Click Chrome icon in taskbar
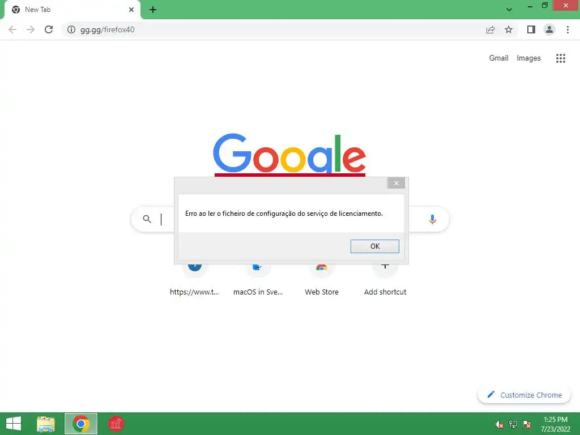The height and width of the screenshot is (435, 580). 81,424
